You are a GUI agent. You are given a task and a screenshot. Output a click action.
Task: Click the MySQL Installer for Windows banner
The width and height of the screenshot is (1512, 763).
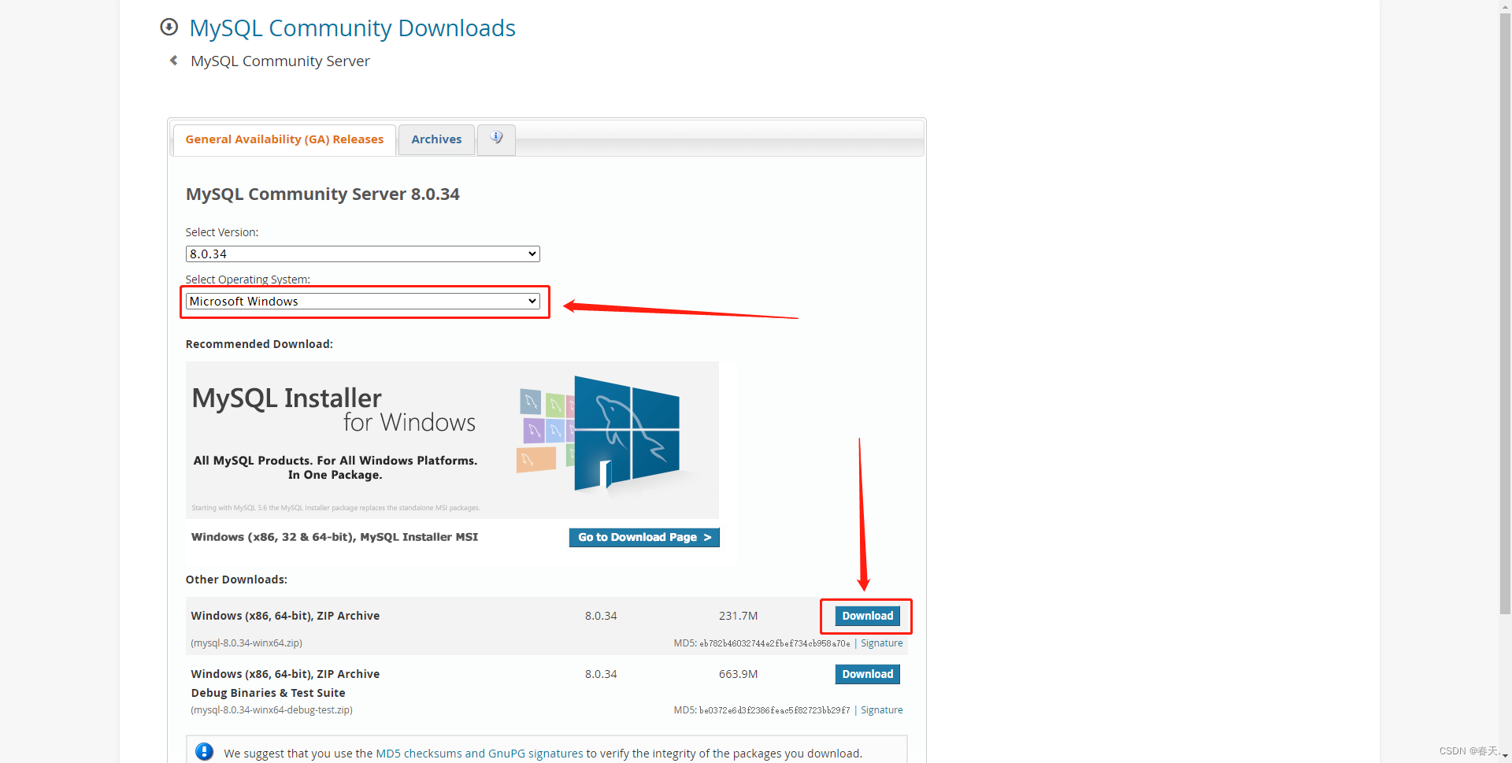point(452,439)
